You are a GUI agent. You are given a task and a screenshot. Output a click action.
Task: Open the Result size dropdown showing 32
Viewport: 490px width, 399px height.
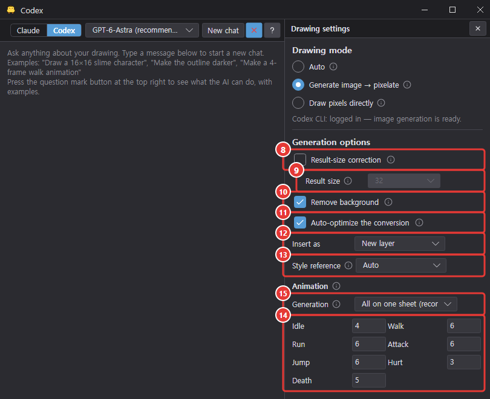[x=403, y=181]
